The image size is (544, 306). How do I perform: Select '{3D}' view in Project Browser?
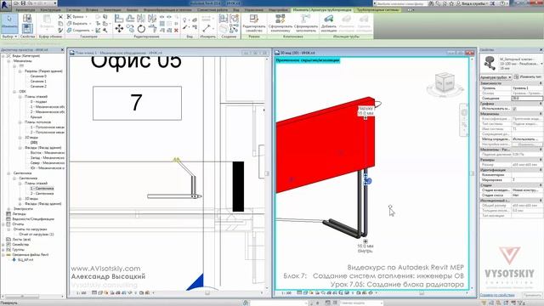pyautogui.click(x=34, y=142)
